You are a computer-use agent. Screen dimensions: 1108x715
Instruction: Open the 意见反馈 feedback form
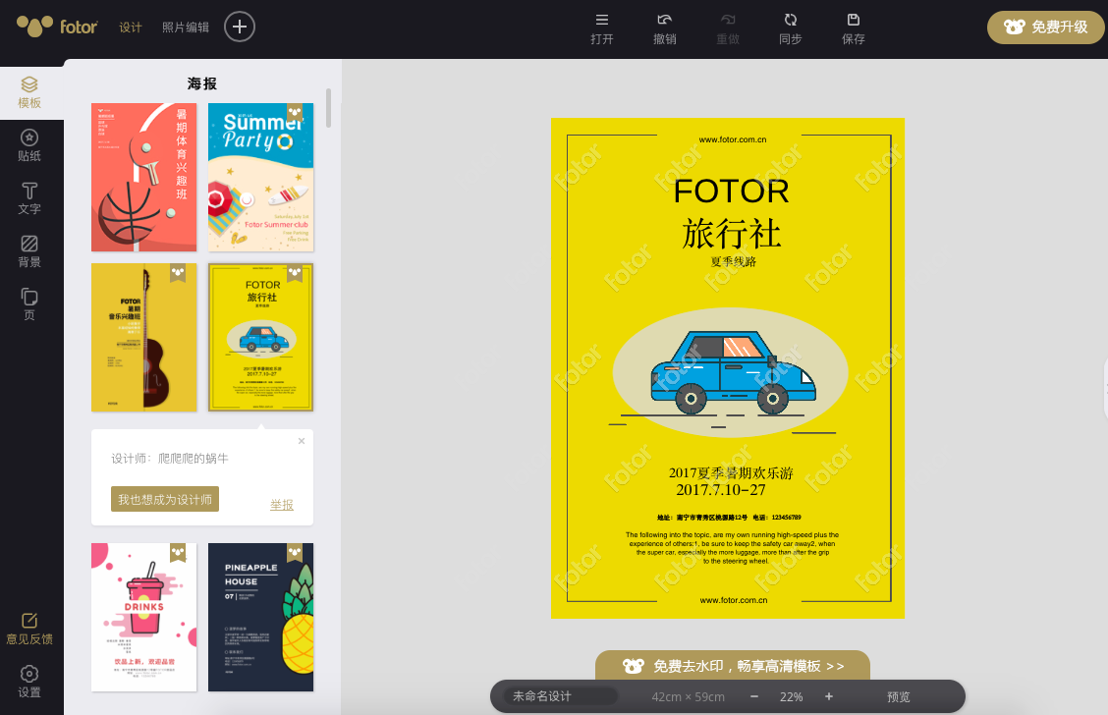(x=29, y=629)
